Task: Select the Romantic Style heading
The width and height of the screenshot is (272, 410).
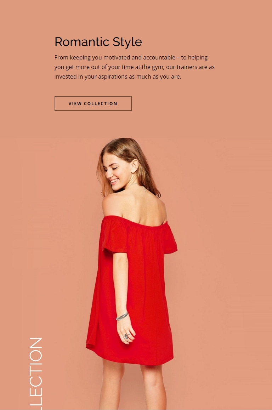Action: [98, 42]
